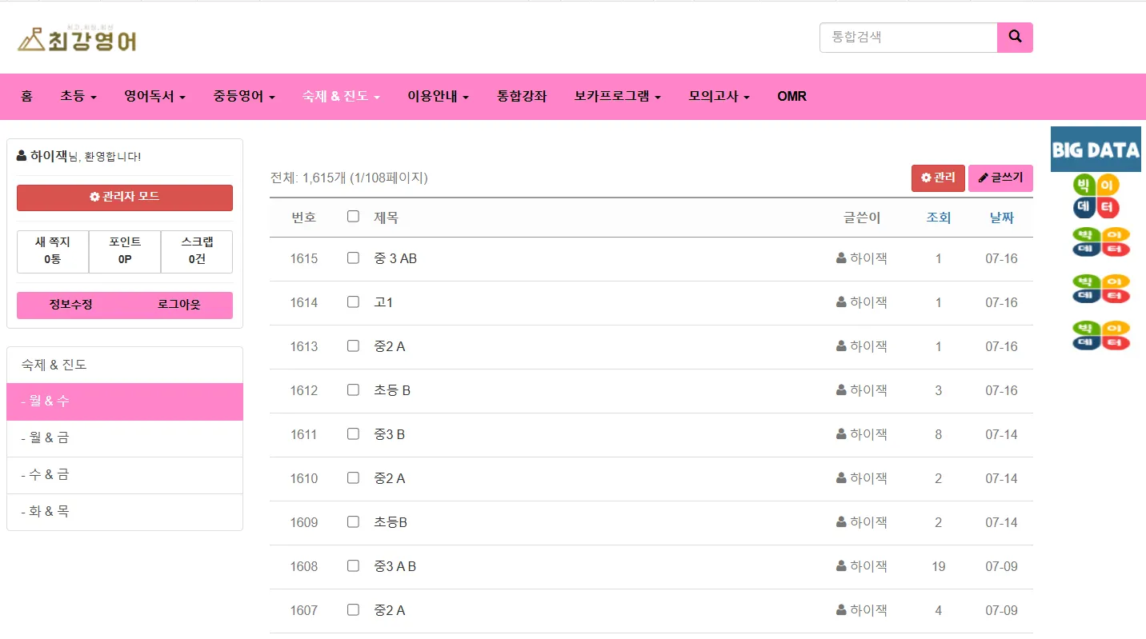Check the box for post 중 3 AB
1146x639 pixels.
point(353,258)
